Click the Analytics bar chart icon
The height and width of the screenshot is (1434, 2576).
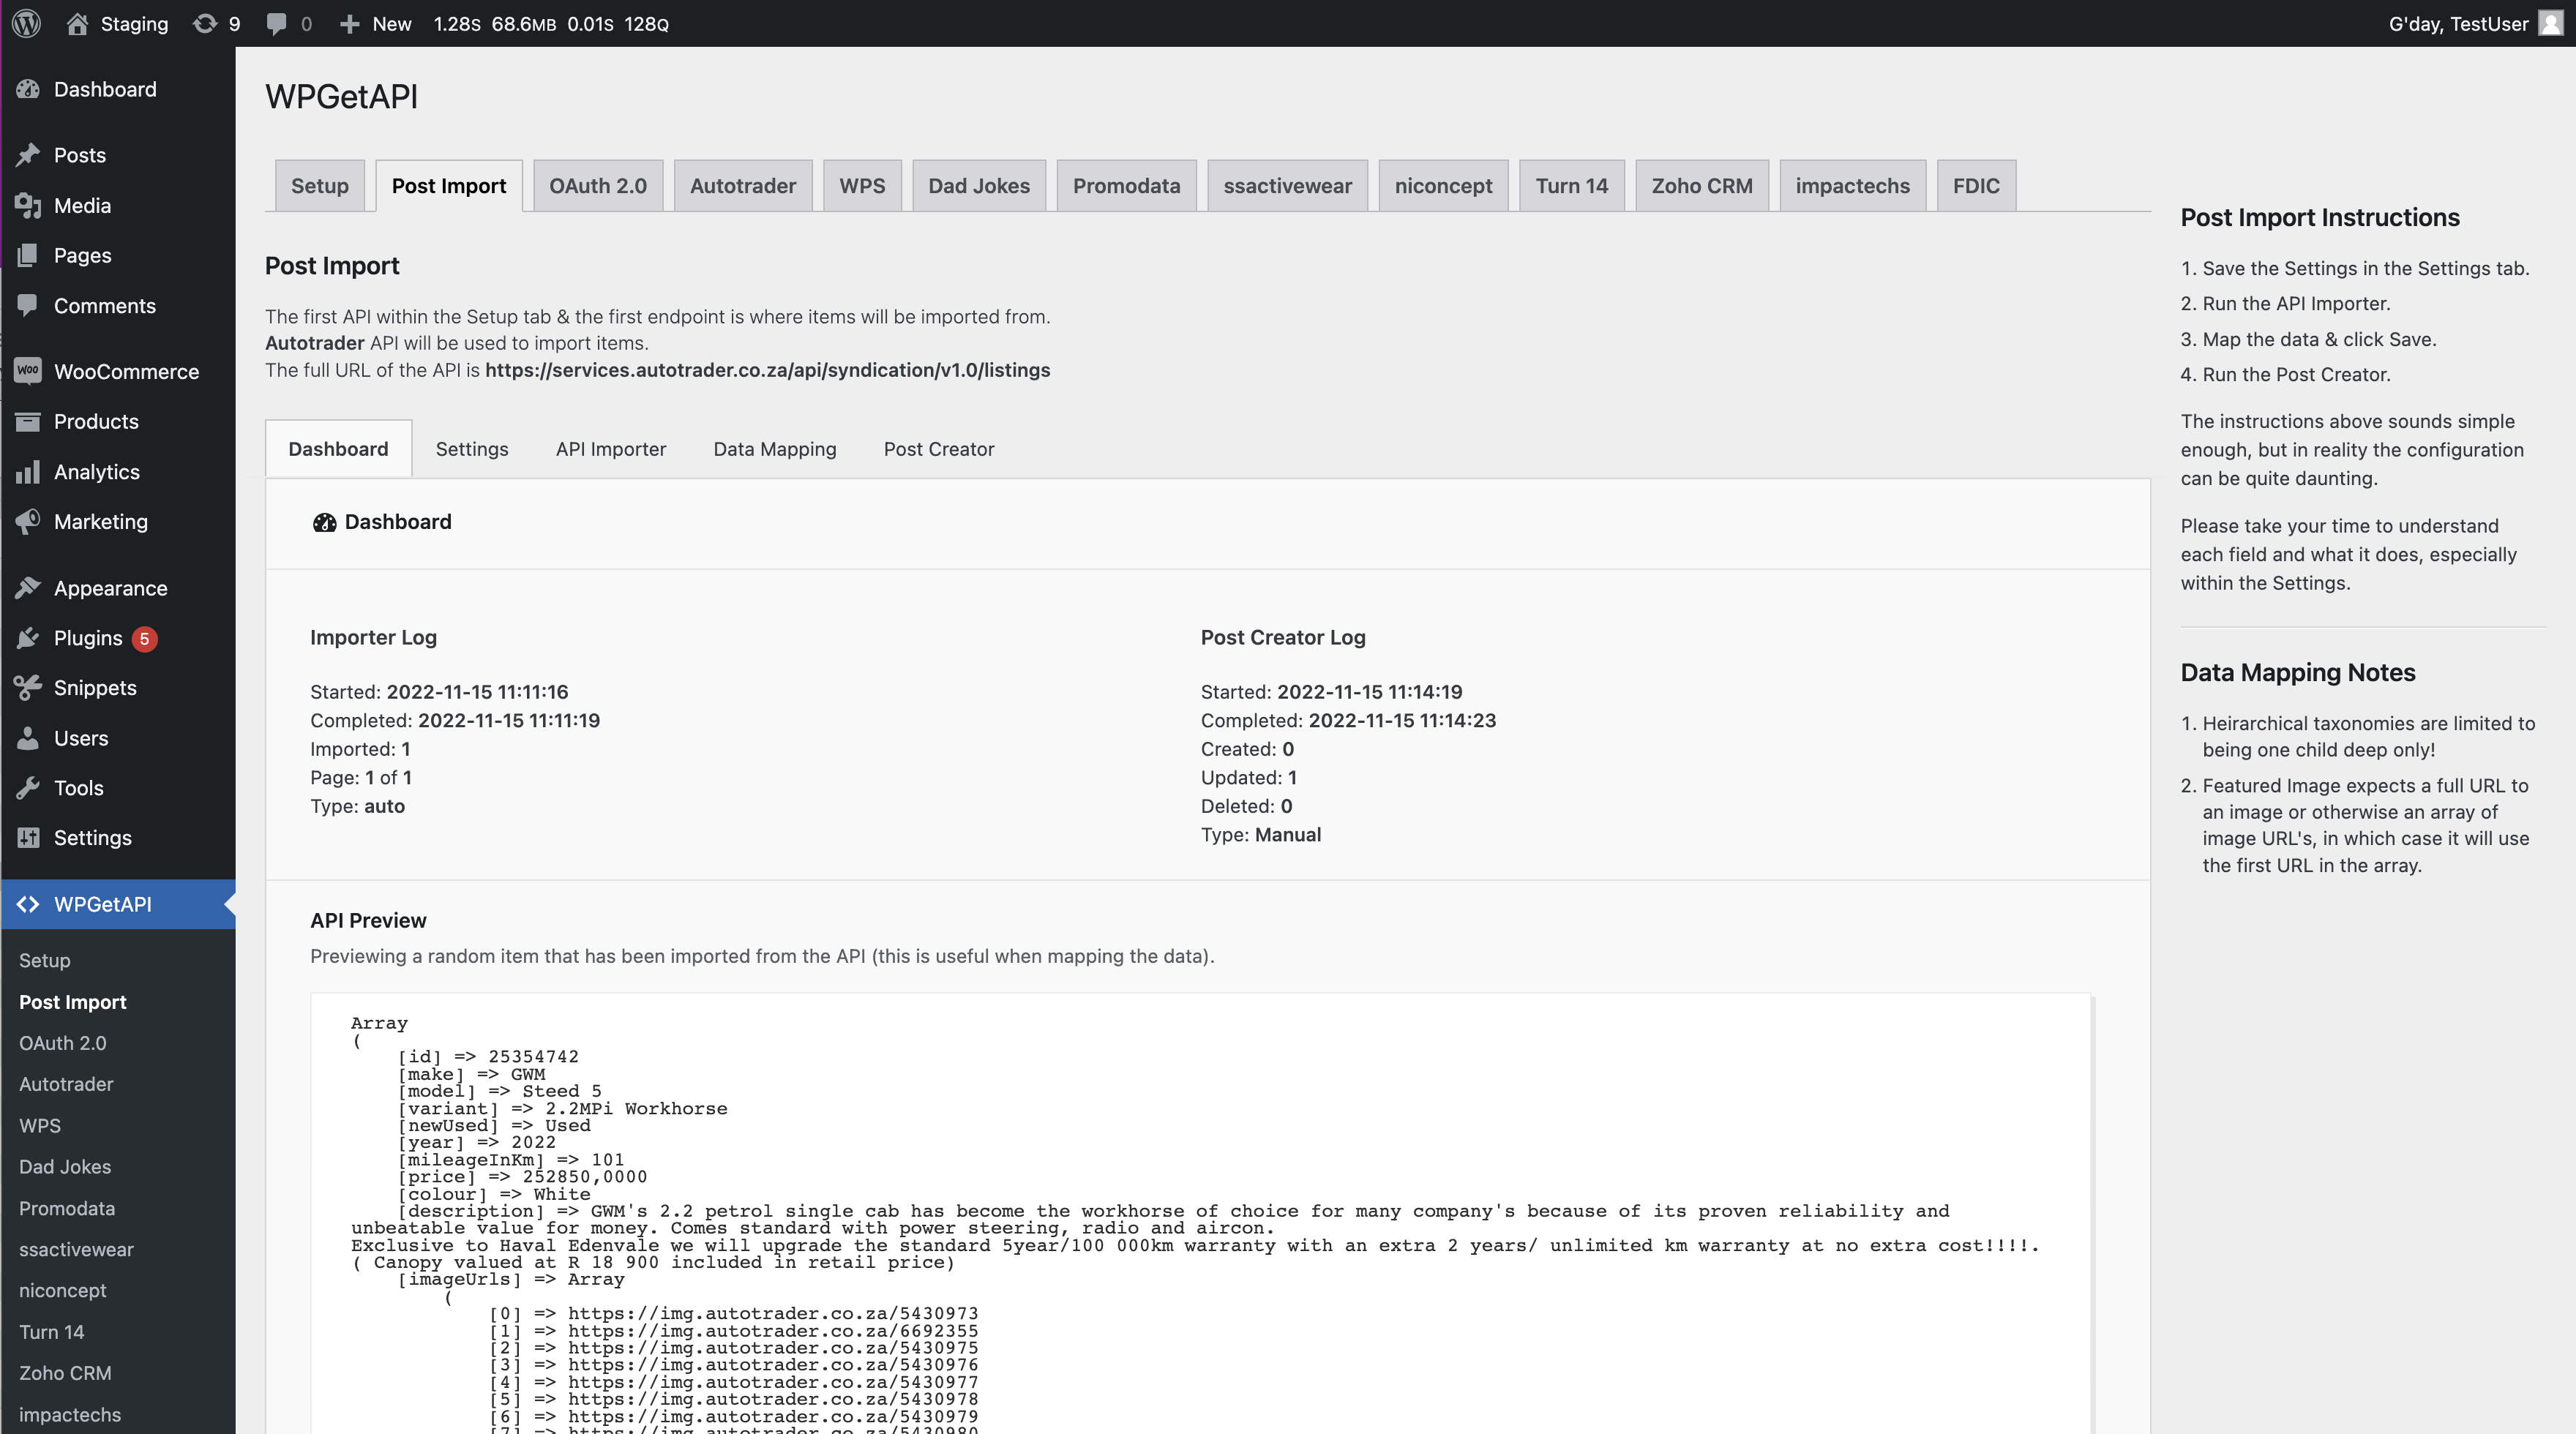(28, 471)
